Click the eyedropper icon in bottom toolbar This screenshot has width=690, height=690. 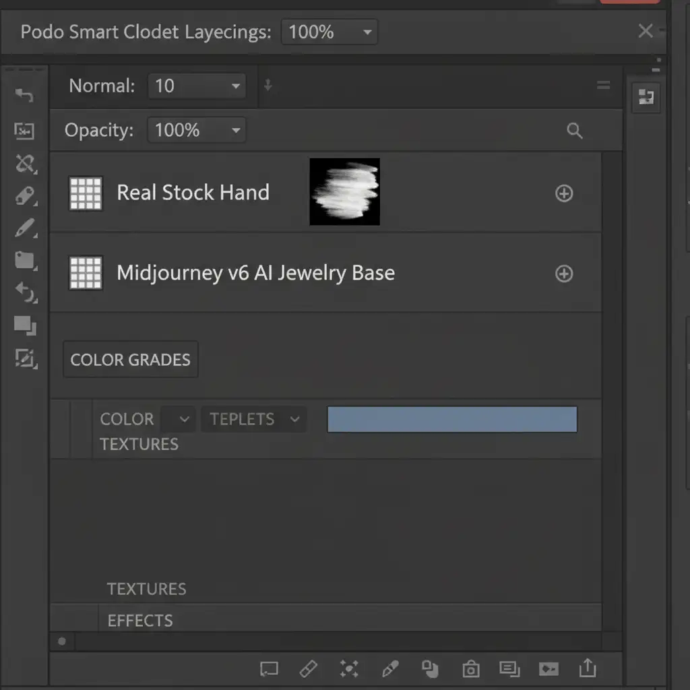coord(389,668)
